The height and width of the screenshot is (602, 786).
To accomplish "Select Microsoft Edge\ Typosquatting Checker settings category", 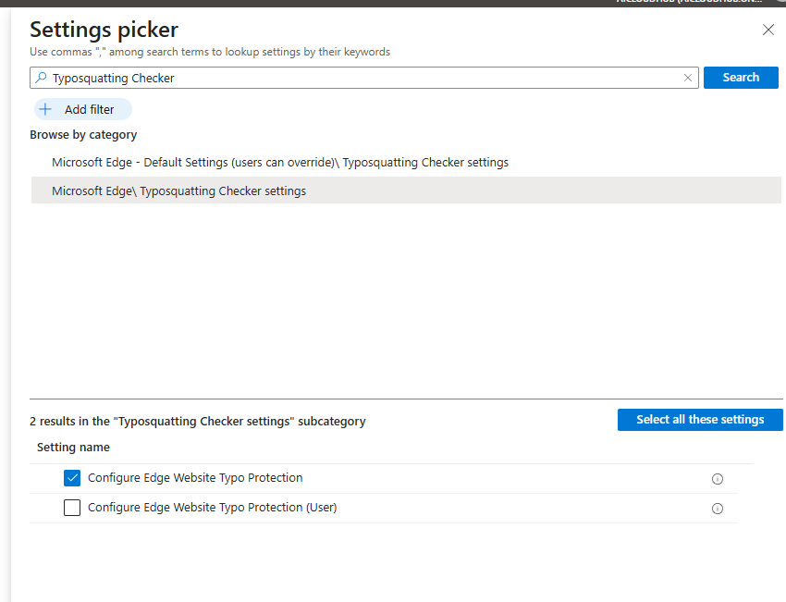I will coord(178,191).
